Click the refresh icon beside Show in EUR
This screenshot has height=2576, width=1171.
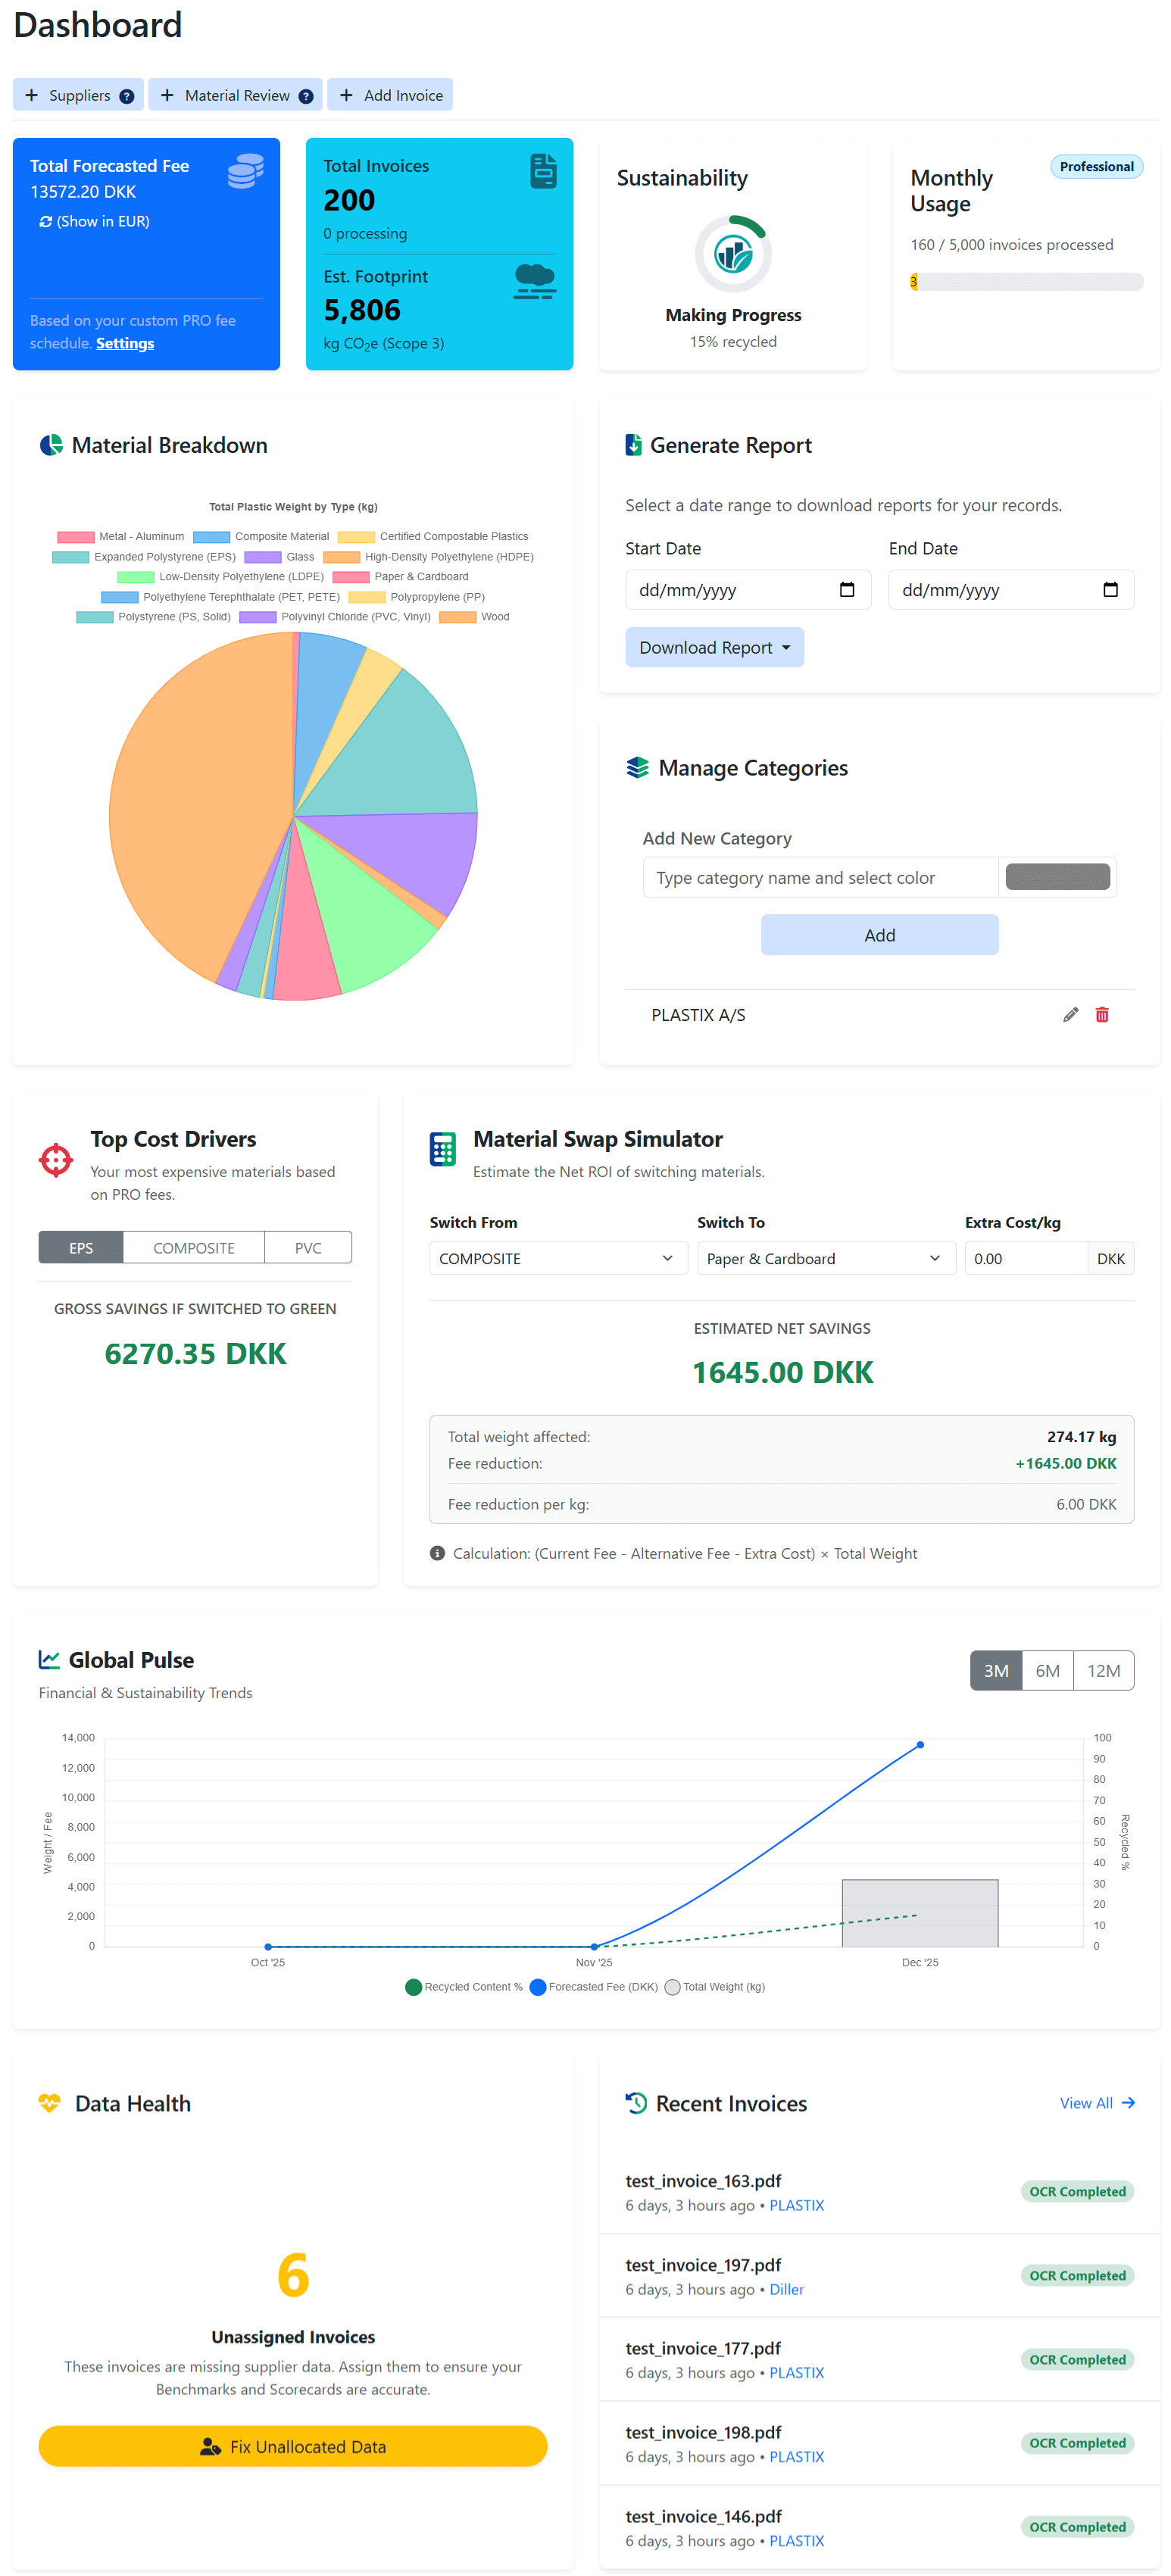45,222
